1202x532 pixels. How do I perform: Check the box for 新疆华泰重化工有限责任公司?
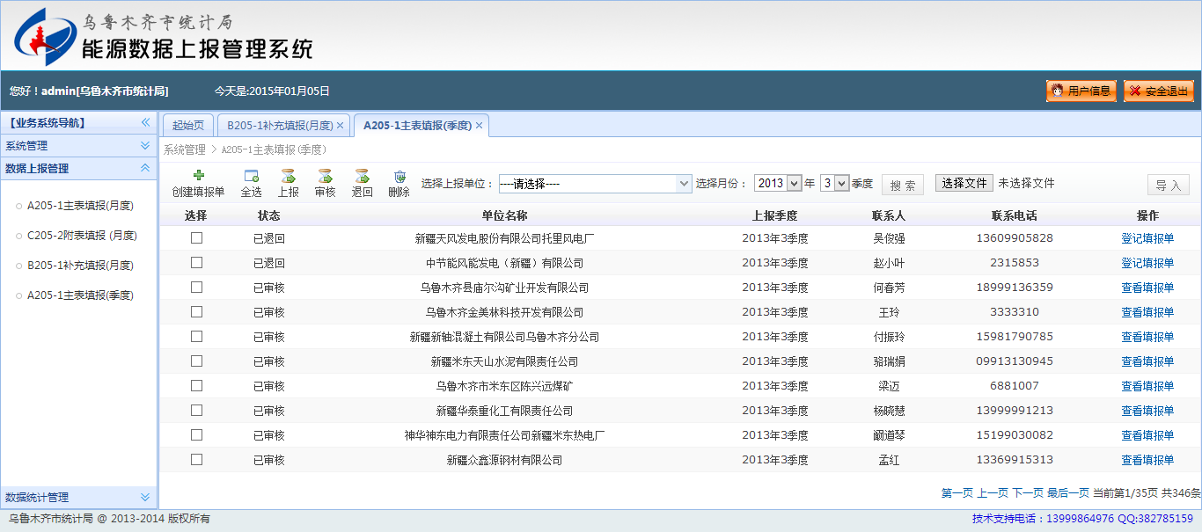[197, 410]
